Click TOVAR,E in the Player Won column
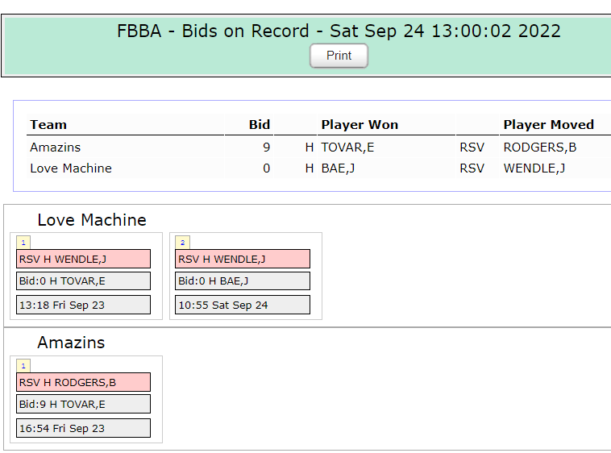 (347, 148)
